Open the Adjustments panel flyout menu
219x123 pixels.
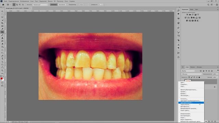click(x=218, y=9)
